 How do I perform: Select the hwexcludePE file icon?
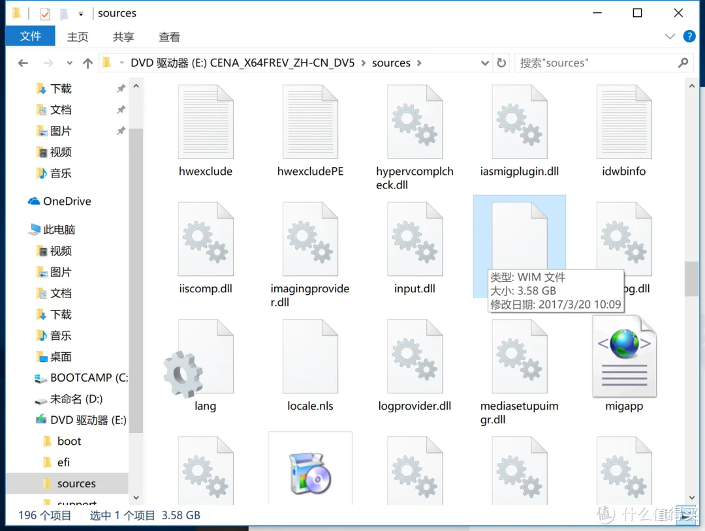click(x=310, y=121)
